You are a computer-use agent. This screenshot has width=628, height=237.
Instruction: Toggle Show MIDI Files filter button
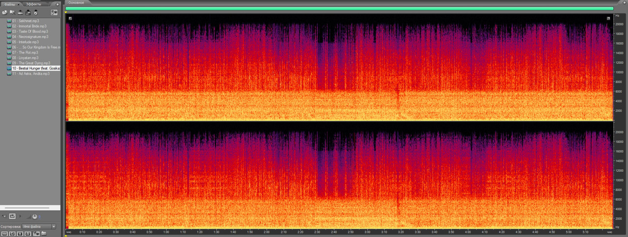point(28,233)
